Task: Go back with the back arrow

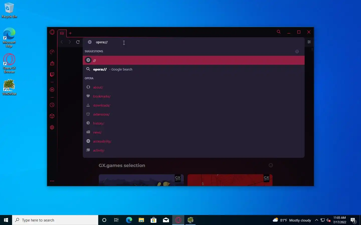Action: point(62,42)
